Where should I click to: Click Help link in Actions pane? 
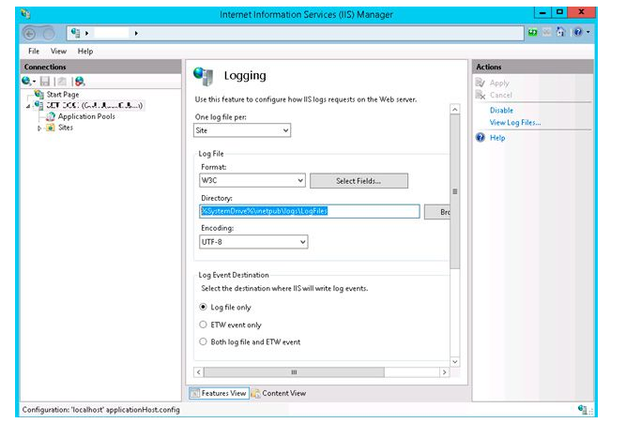tap(497, 138)
